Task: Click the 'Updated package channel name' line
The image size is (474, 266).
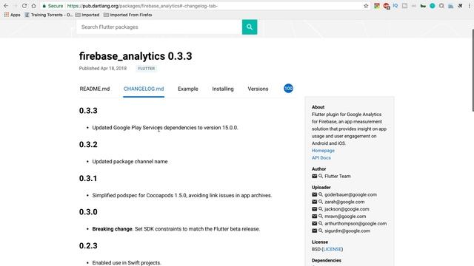Action: 130,162
